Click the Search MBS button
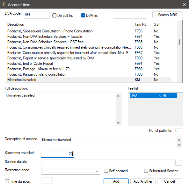The image size is (189, 189). pyautogui.click(x=167, y=15)
